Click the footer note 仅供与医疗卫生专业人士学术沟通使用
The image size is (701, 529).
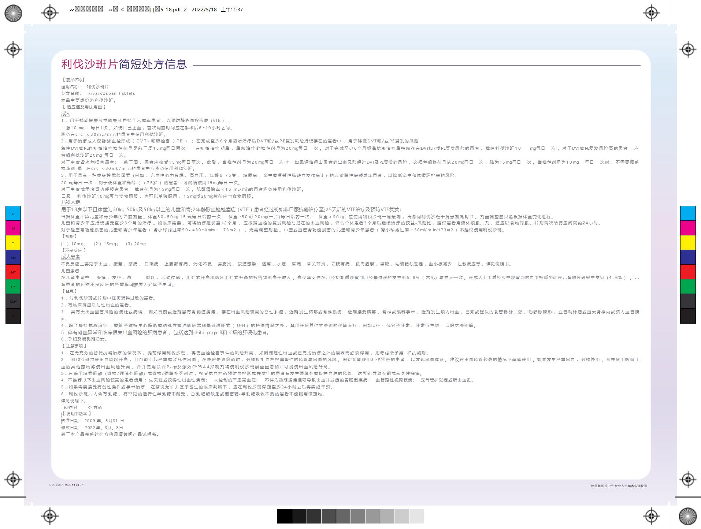tap(619, 486)
